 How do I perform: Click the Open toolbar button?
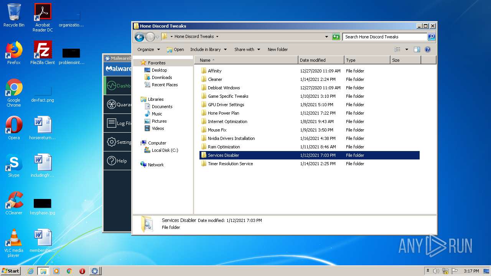[175, 49]
